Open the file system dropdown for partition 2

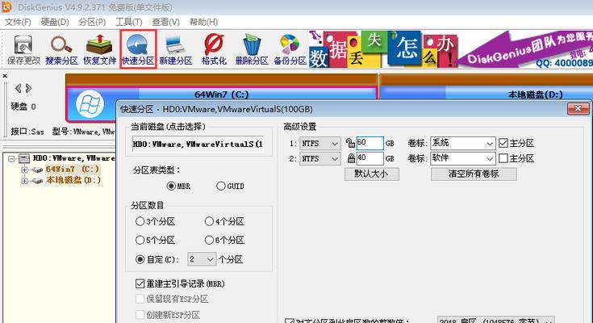pos(319,158)
